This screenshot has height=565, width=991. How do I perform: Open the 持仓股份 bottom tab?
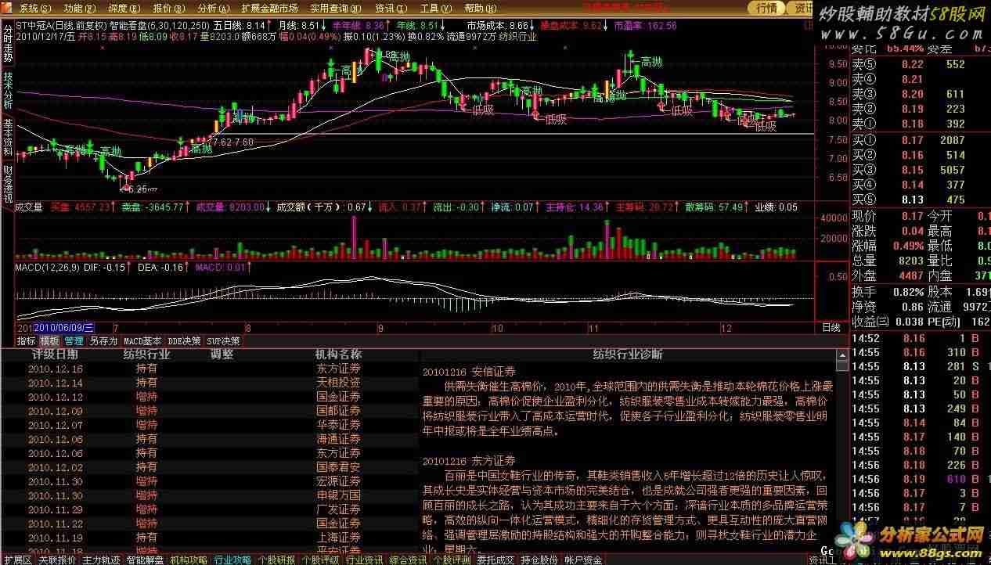[539, 560]
